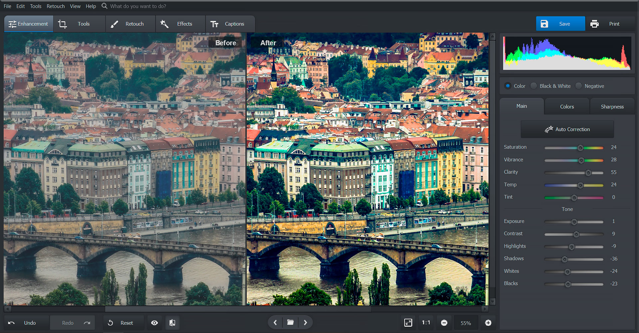Viewport: 639px width, 333px height.
Task: Open the Retouch menu in menu bar
Action: (55, 6)
